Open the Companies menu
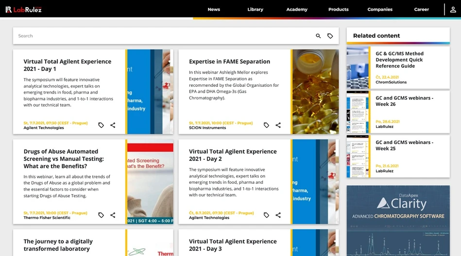 pos(380,9)
